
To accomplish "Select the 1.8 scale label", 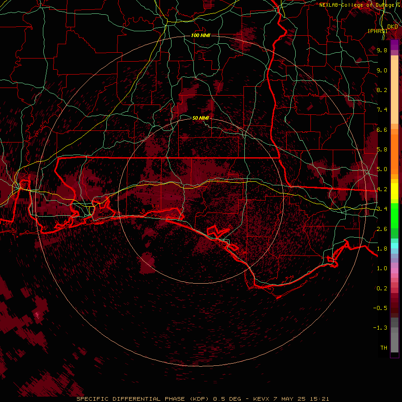I will tap(382, 249).
